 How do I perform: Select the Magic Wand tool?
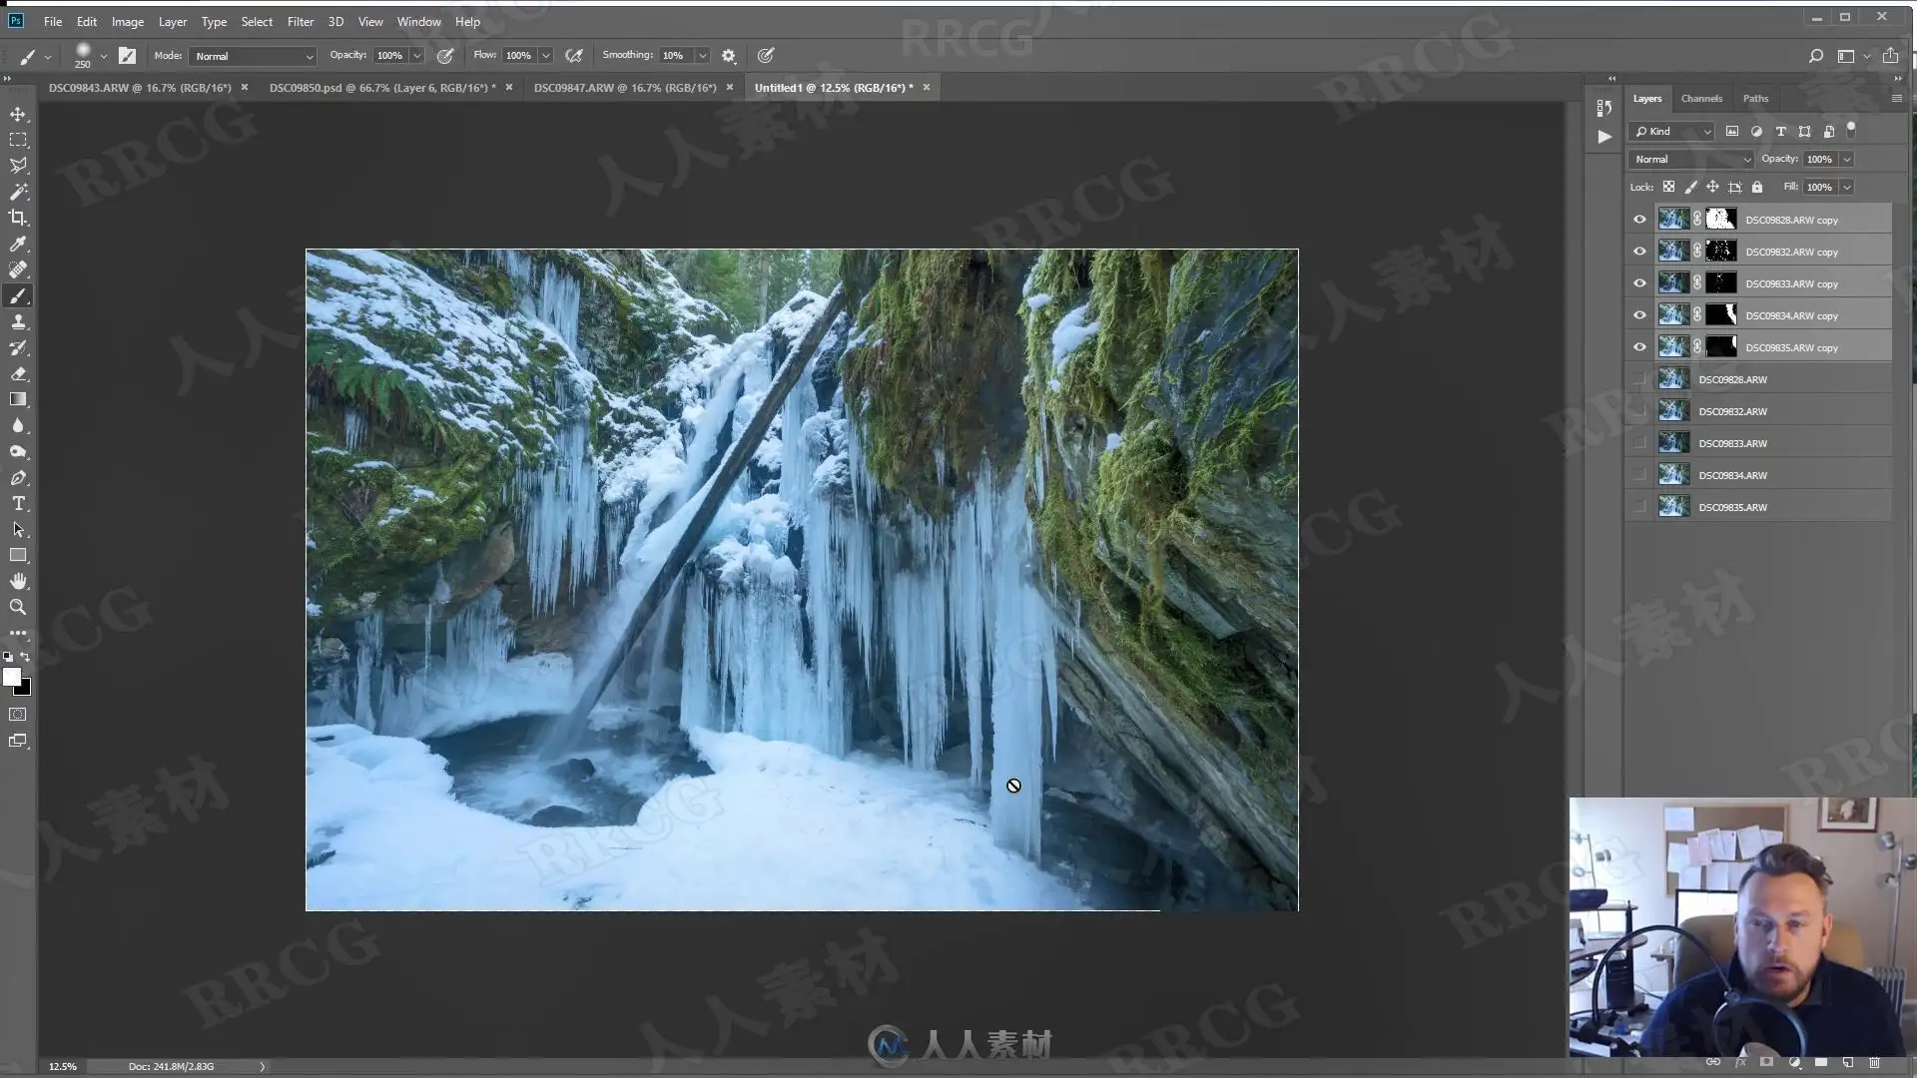click(x=18, y=192)
